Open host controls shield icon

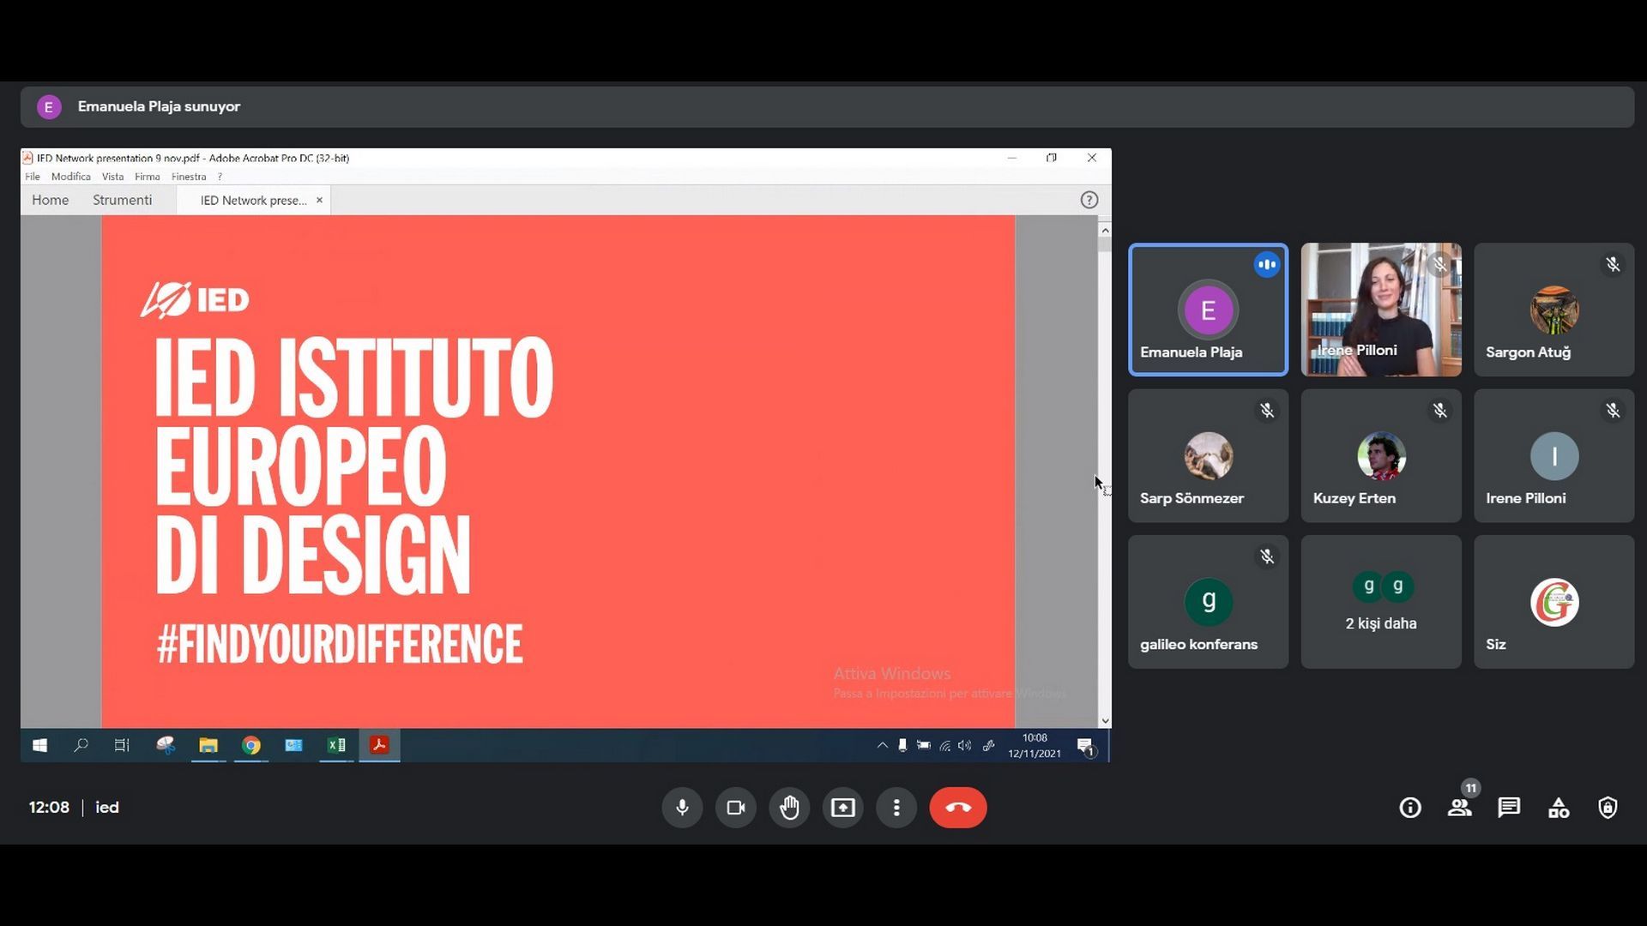pyautogui.click(x=1608, y=808)
